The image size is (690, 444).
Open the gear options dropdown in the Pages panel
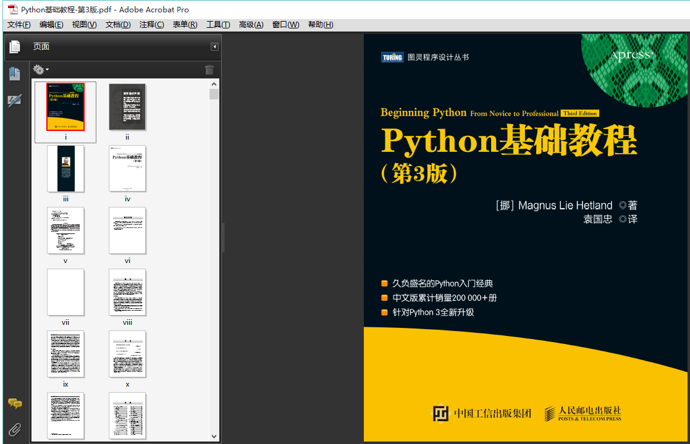41,70
